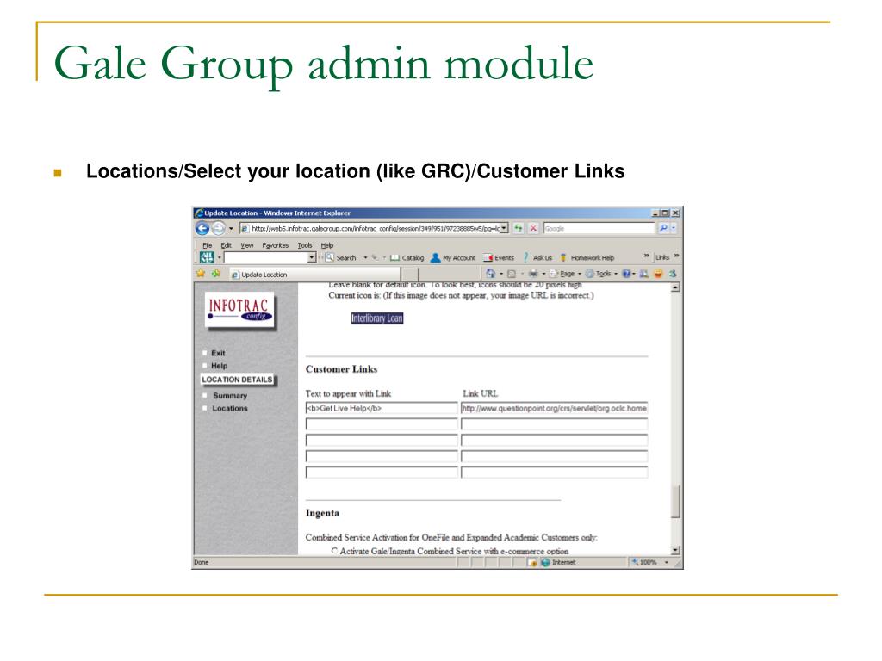Screen dimensions: 882x661
Task: Click the page scrollbar up arrow
Action: point(675,287)
